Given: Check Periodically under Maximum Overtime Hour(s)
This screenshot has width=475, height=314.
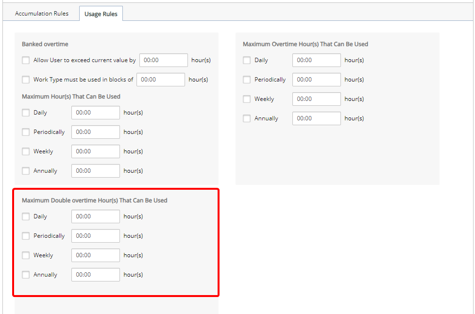Looking at the screenshot, I should [247, 80].
